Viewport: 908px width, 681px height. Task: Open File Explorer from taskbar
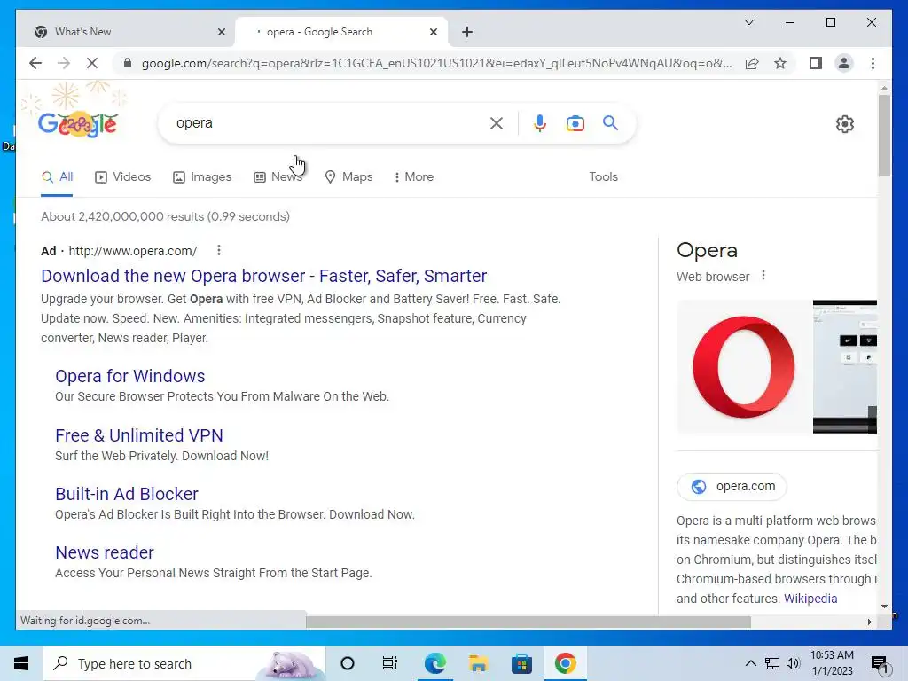click(x=478, y=663)
